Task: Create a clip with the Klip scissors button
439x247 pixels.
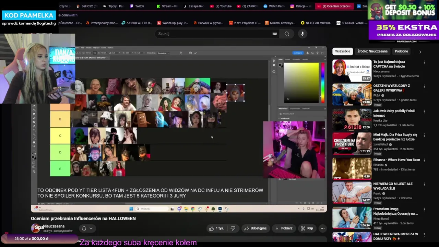Action: point(307,228)
